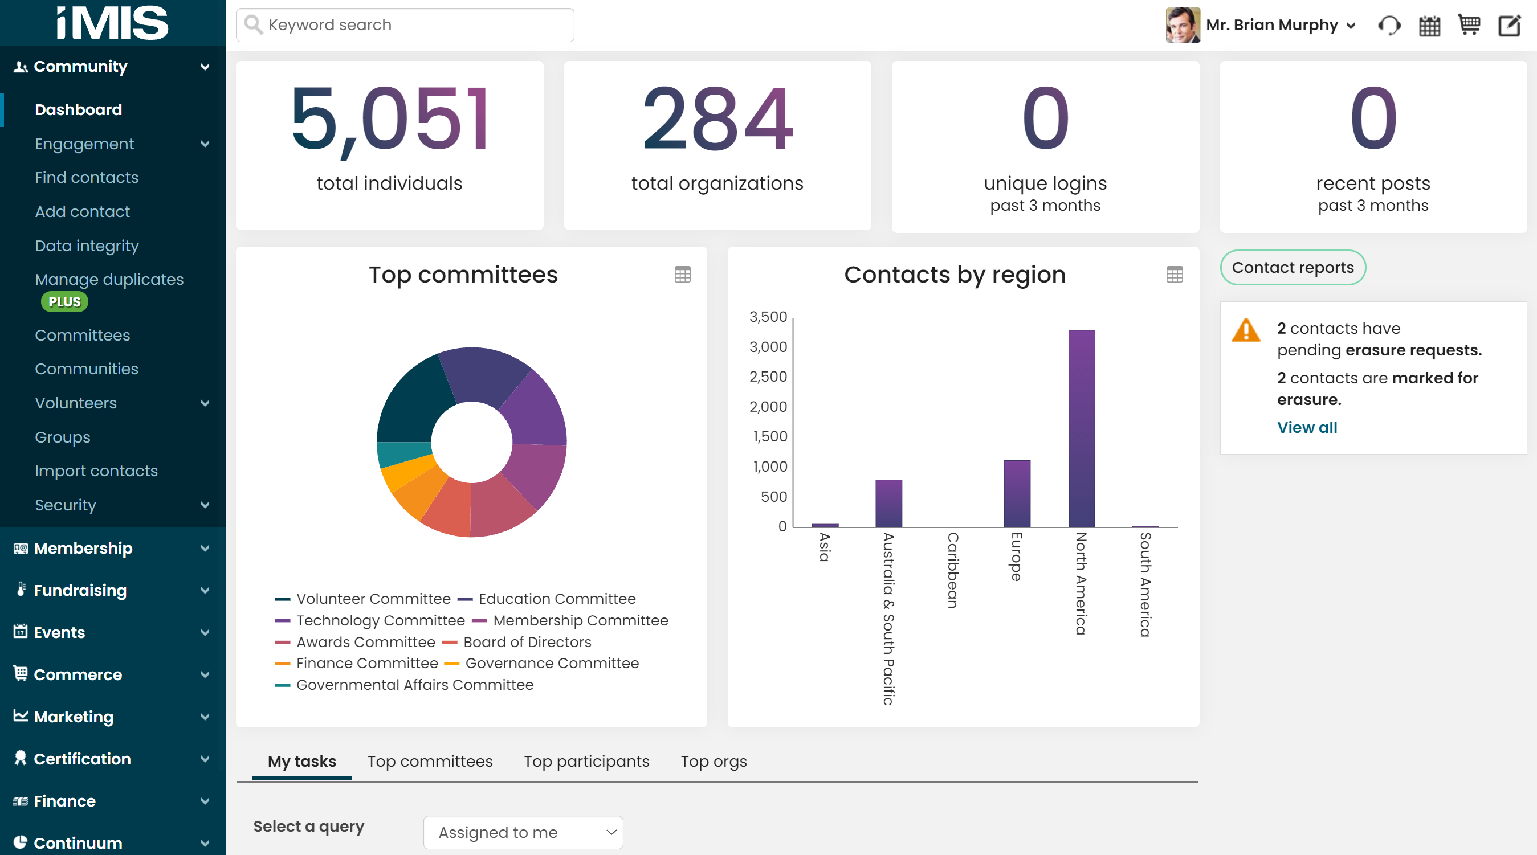Image resolution: width=1537 pixels, height=855 pixels.
Task: Click the View all link
Action: pyautogui.click(x=1307, y=427)
